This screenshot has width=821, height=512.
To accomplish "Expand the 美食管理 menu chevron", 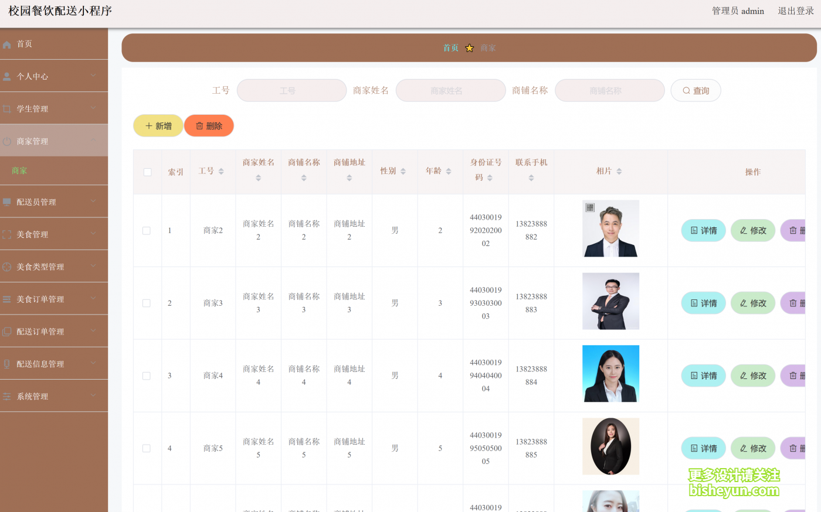I will (x=93, y=233).
